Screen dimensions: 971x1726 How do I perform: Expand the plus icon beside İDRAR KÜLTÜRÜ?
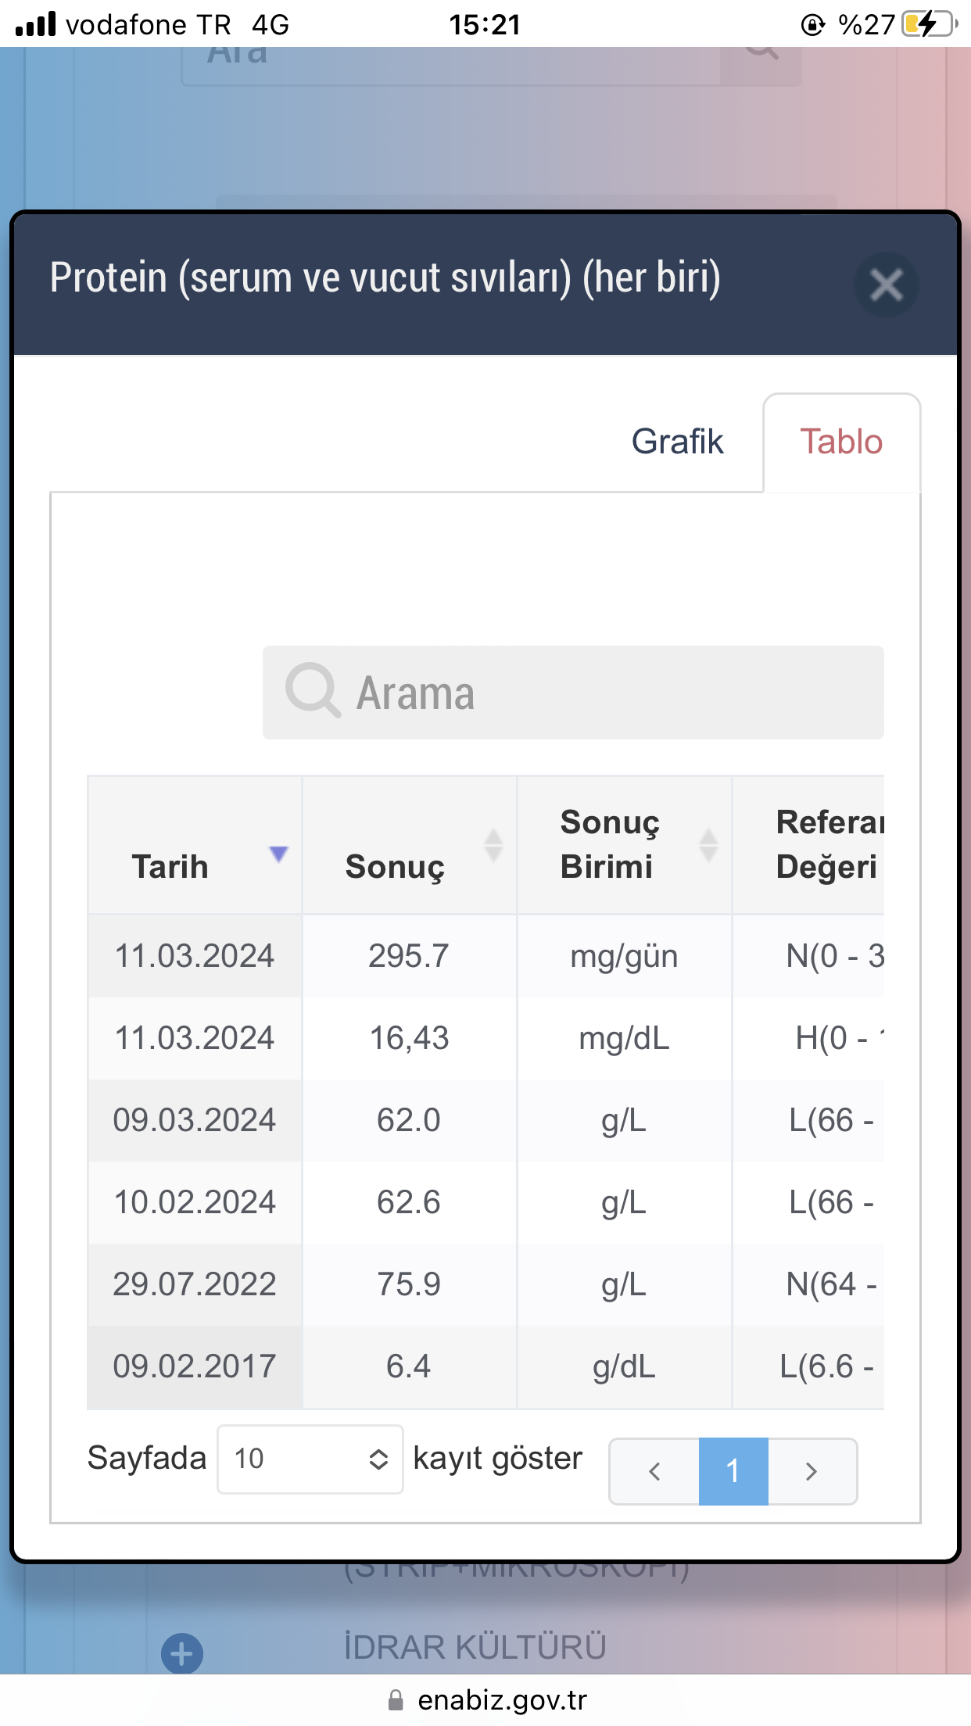coord(182,1653)
